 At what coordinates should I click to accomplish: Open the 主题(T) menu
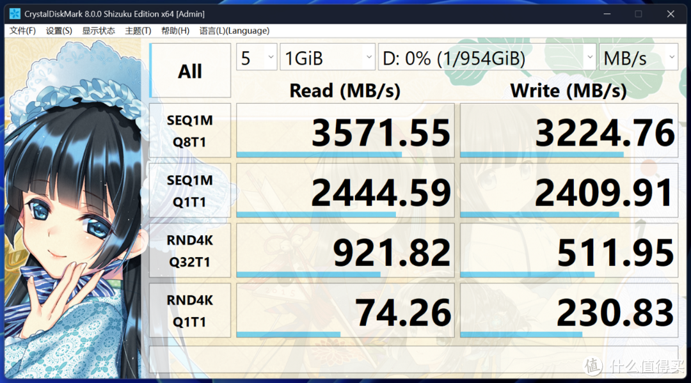click(x=138, y=31)
